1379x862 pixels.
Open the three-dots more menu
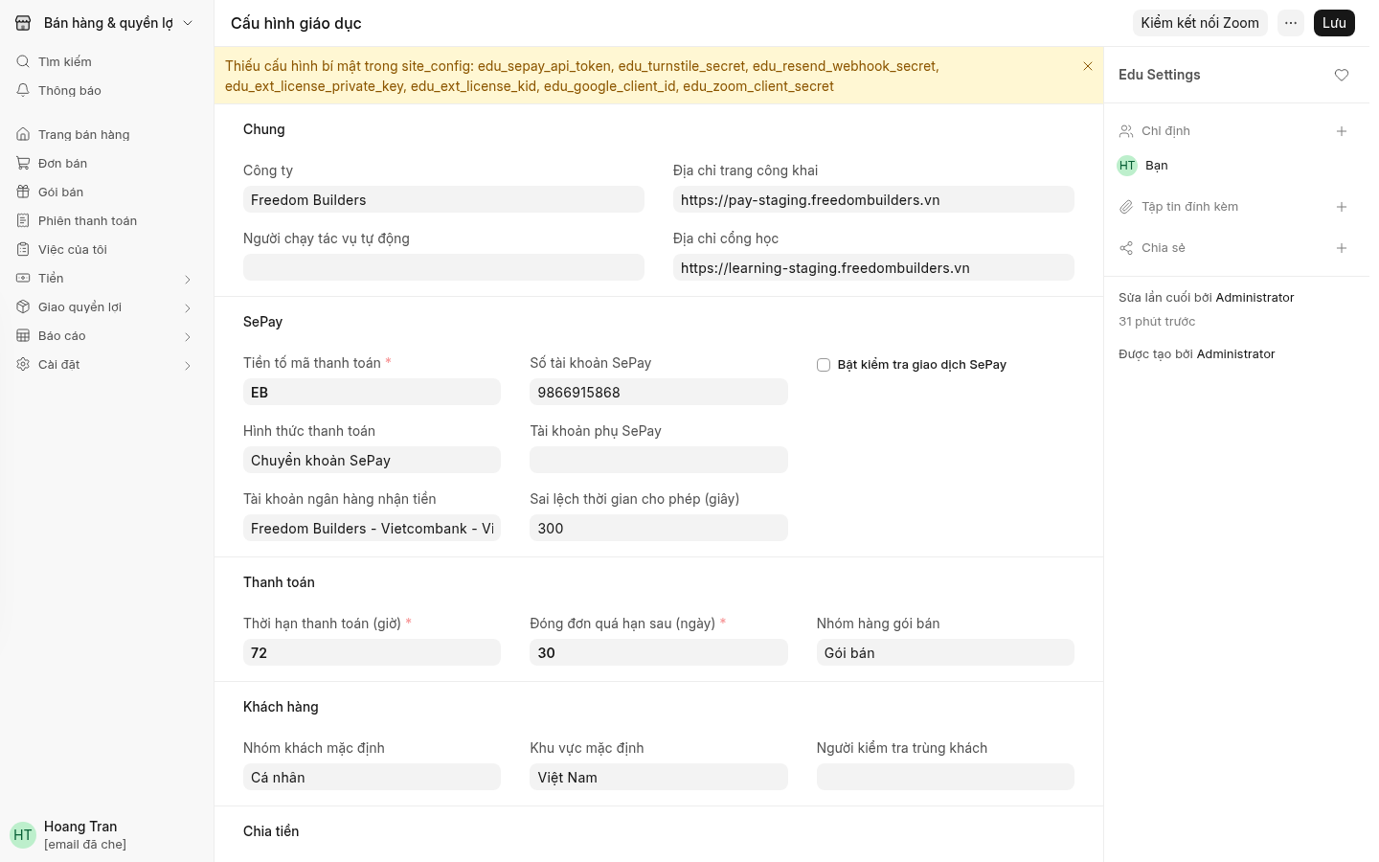[x=1291, y=23]
